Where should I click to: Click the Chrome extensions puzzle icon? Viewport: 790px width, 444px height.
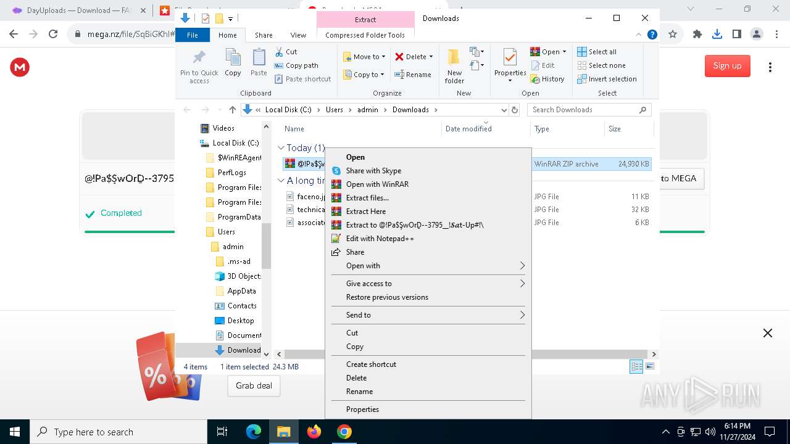tap(697, 35)
